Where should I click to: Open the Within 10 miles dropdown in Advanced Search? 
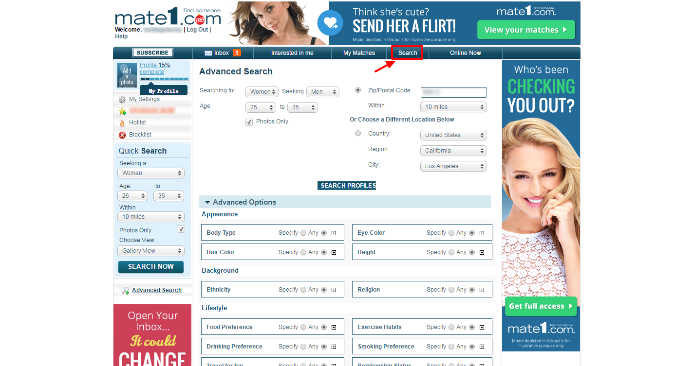point(453,107)
